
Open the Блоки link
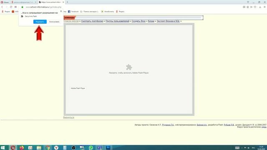pos(151,21)
